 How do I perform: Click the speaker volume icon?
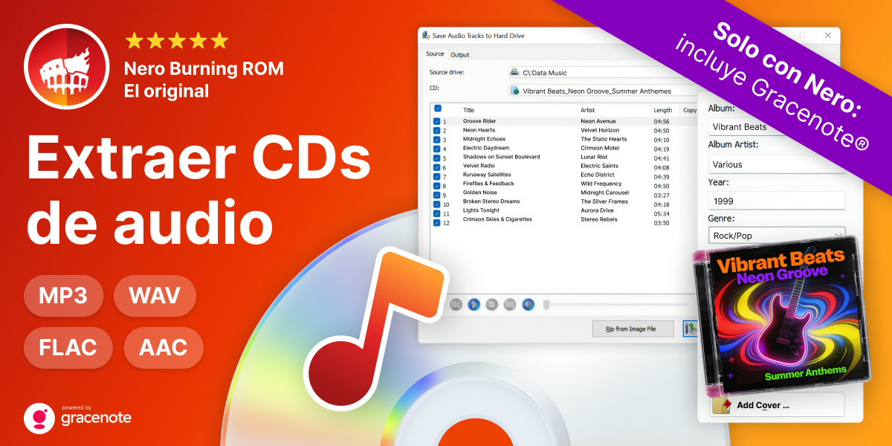pos(528,304)
